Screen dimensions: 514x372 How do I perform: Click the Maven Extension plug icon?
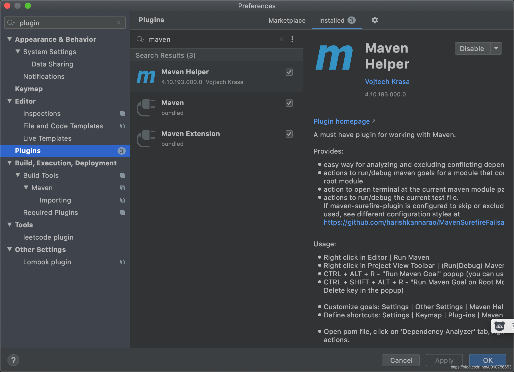pos(146,139)
